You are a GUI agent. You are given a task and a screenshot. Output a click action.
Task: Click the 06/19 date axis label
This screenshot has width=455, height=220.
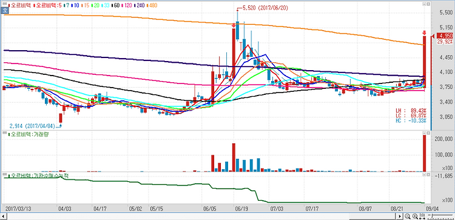point(241,208)
